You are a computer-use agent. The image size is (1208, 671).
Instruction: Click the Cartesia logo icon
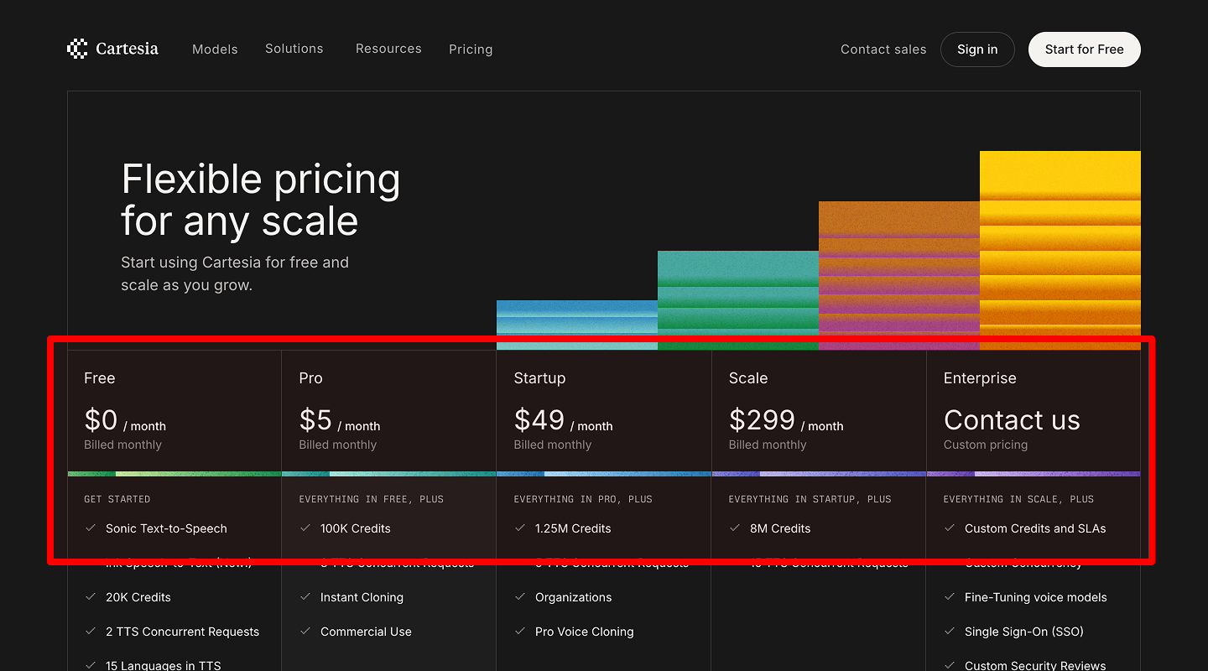pos(77,49)
